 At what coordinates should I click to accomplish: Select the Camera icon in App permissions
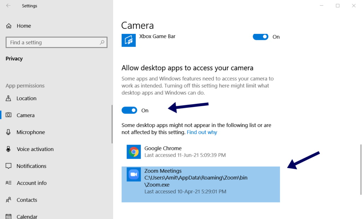8,115
